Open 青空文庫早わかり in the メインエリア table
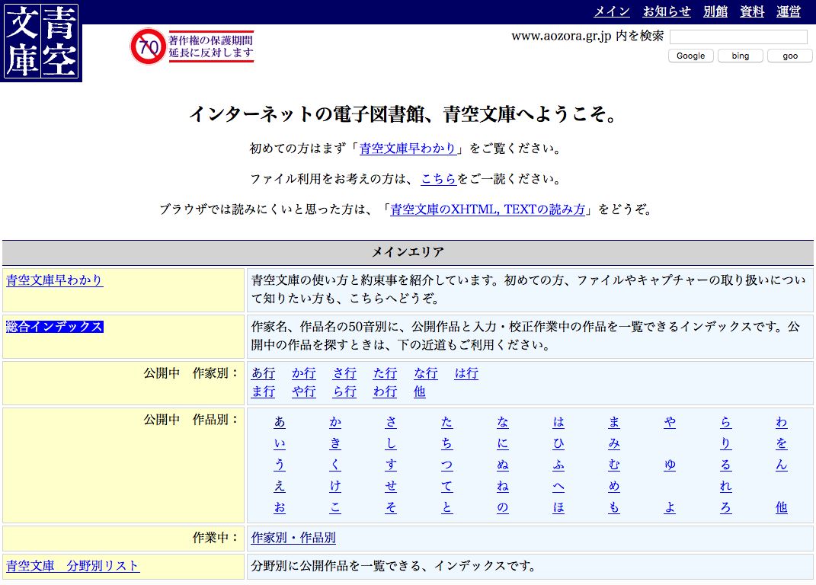The image size is (816, 585). [x=54, y=280]
